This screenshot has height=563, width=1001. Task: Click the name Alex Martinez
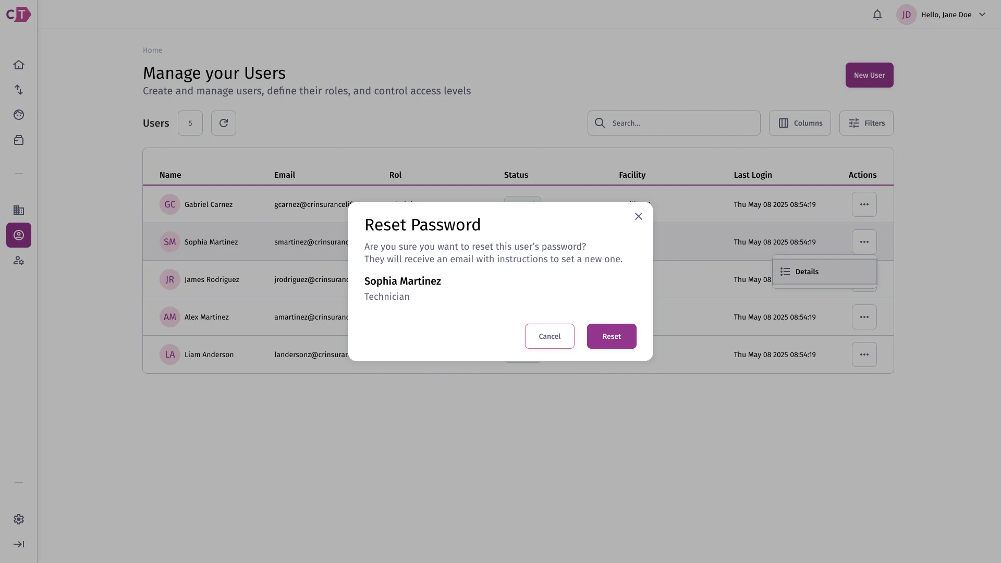(x=206, y=317)
